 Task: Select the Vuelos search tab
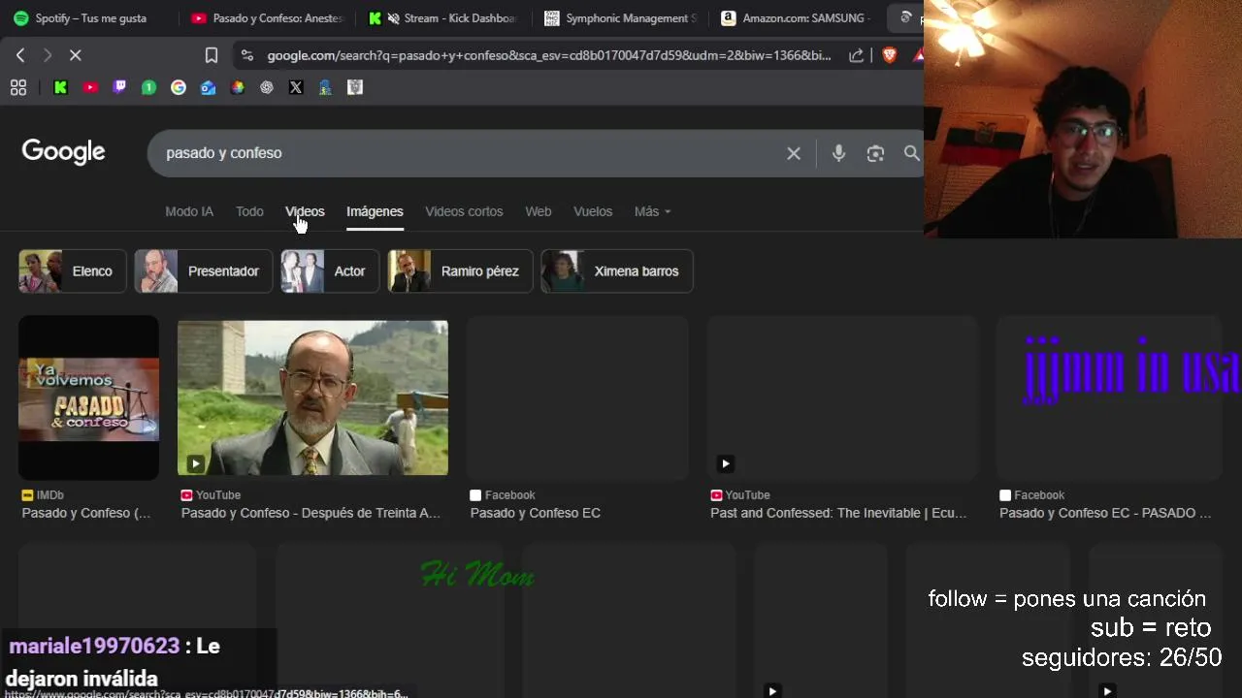(x=593, y=211)
